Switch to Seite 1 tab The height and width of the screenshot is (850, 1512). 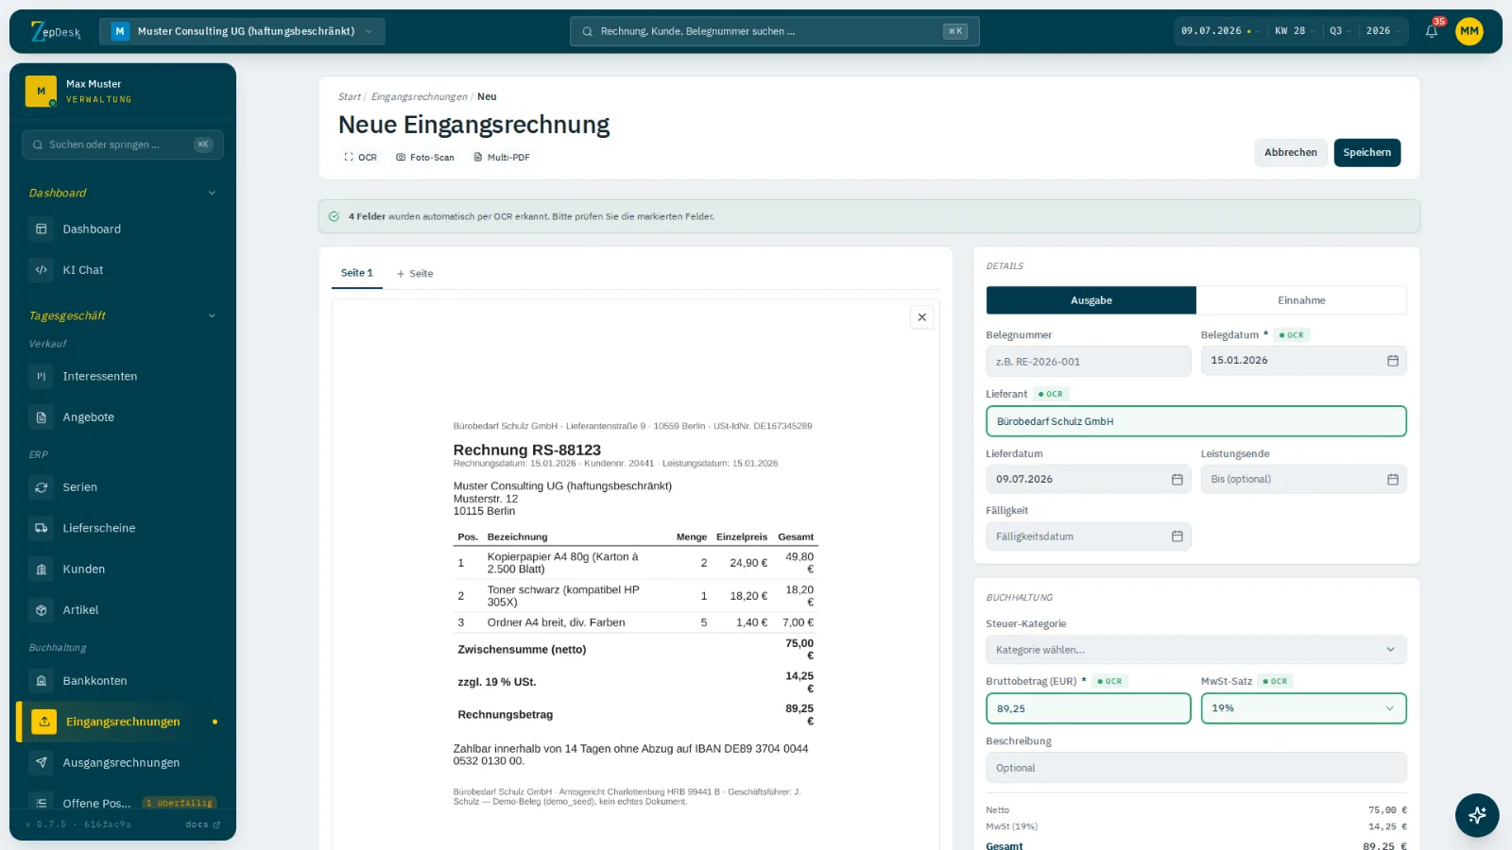pos(357,273)
